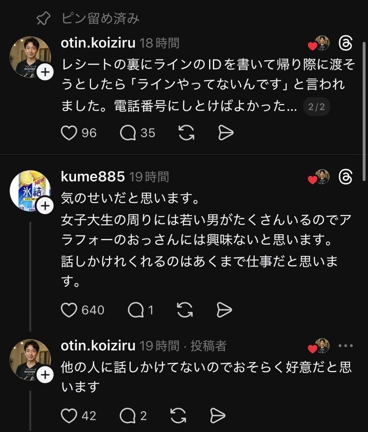Open the three-dot menu on the author reply
The height and width of the screenshot is (432, 368).
(346, 346)
